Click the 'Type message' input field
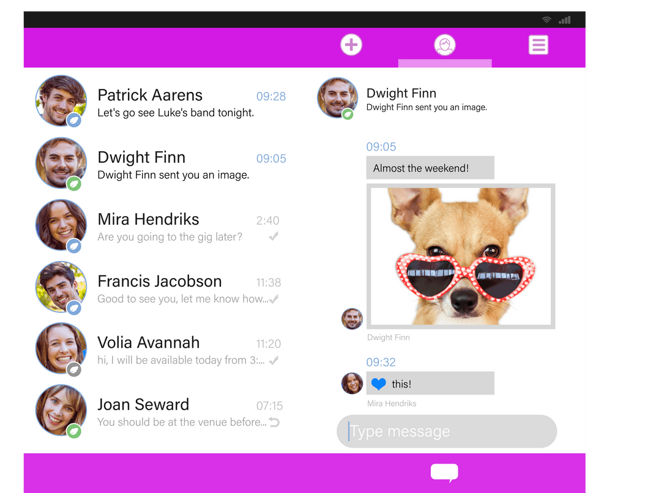661x493 pixels. pos(446,432)
